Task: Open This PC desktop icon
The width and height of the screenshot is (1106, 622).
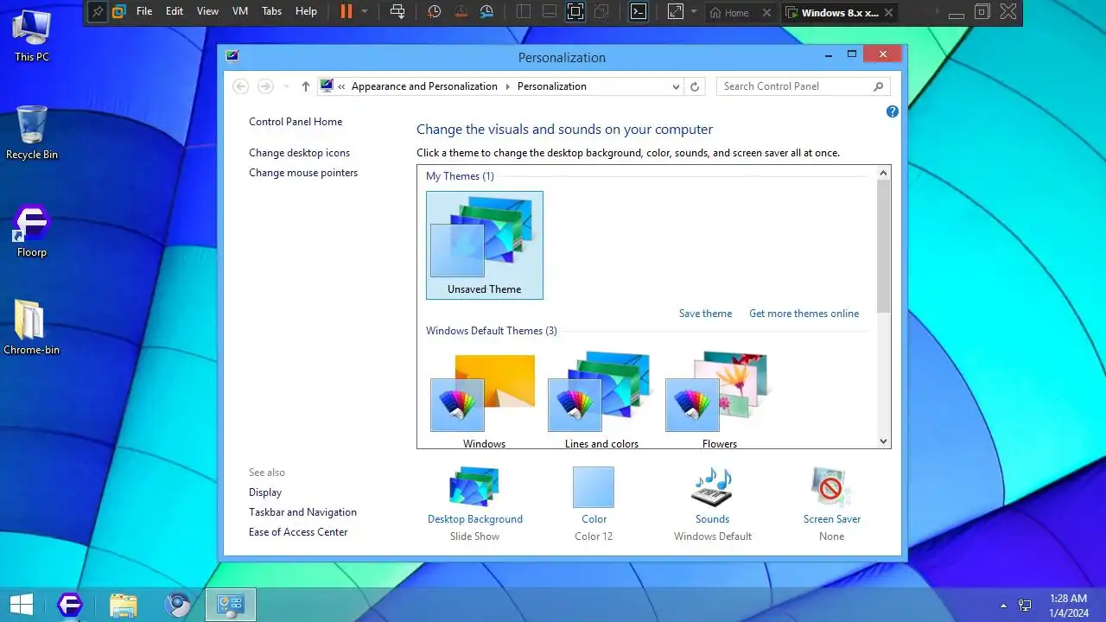Action: point(32,35)
